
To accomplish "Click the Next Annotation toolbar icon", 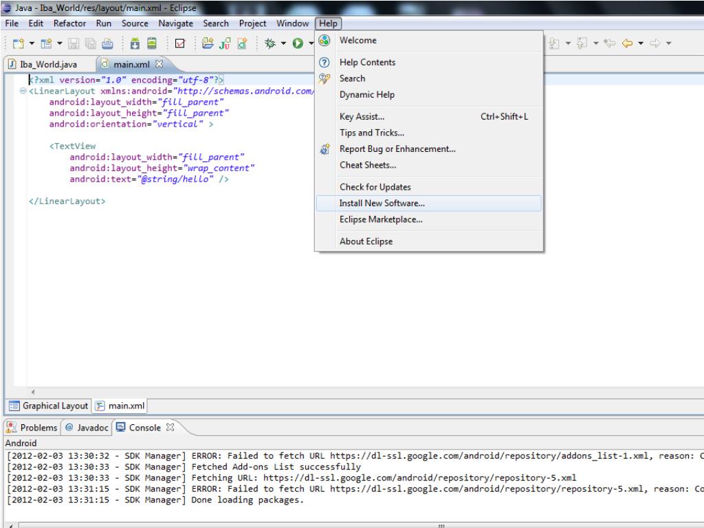I will [x=555, y=43].
